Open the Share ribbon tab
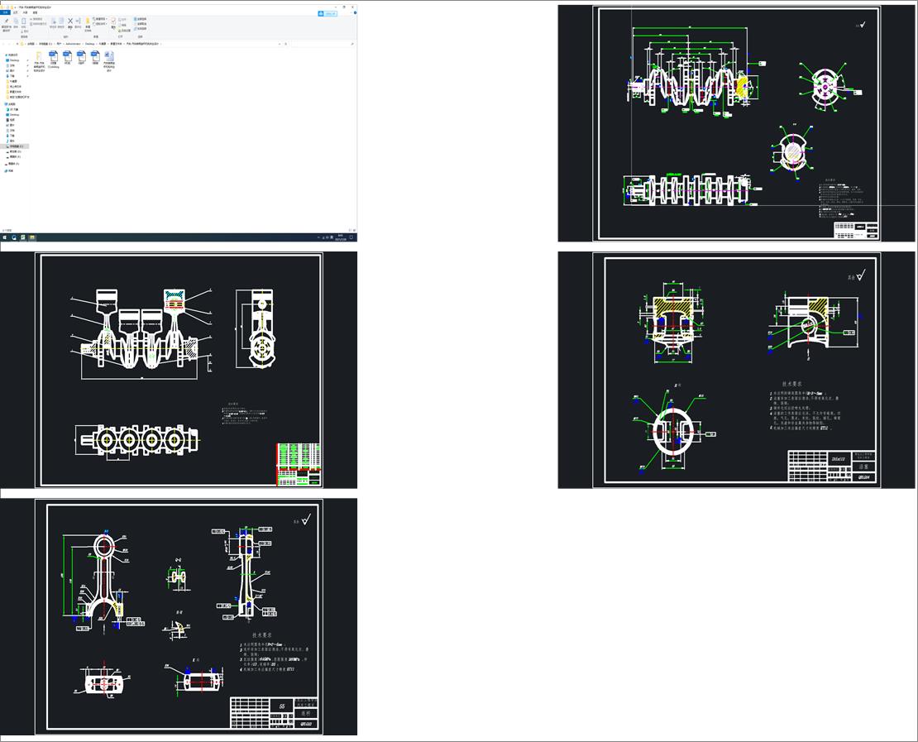 (24, 12)
